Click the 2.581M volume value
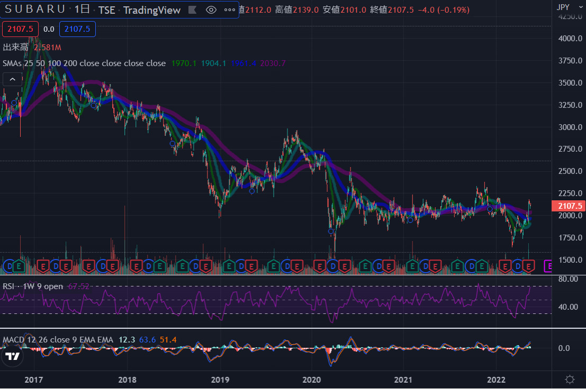This screenshot has height=389, width=586. coord(48,48)
